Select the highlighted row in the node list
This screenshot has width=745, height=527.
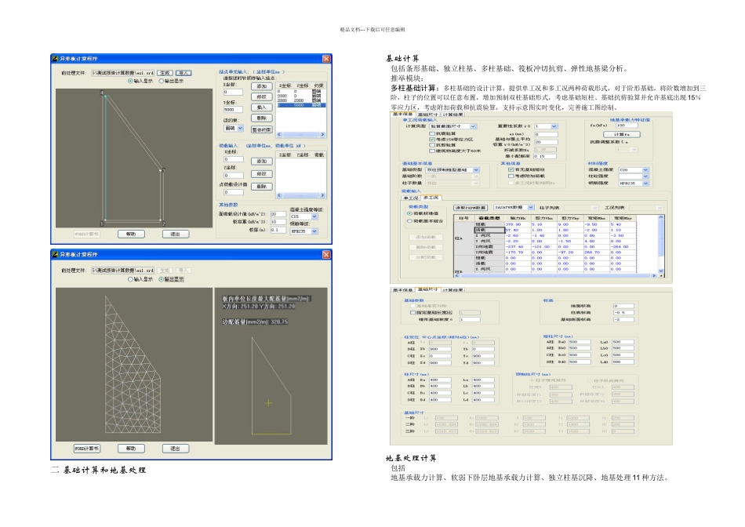(301, 104)
